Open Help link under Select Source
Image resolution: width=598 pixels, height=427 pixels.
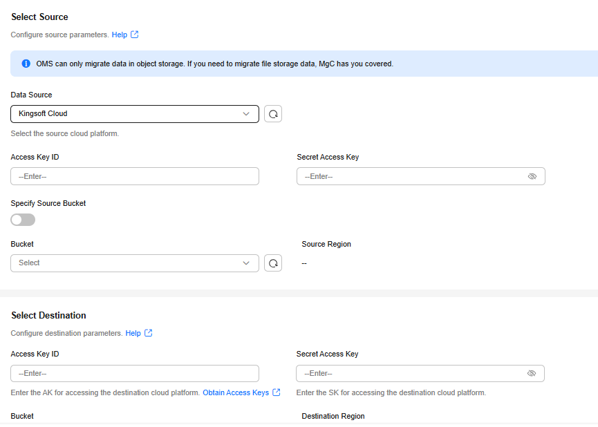click(120, 35)
